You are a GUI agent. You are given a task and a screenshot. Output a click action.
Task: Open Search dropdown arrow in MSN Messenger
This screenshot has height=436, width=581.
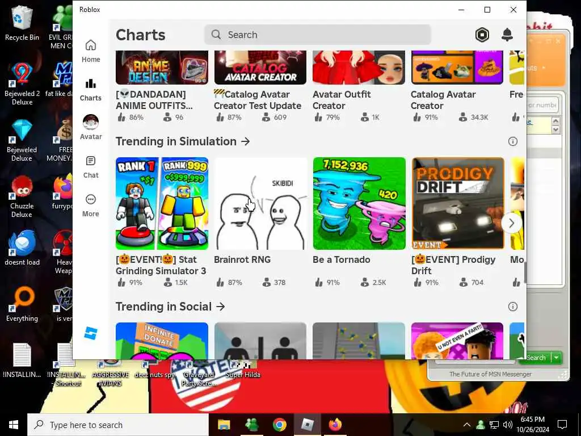[557, 358]
